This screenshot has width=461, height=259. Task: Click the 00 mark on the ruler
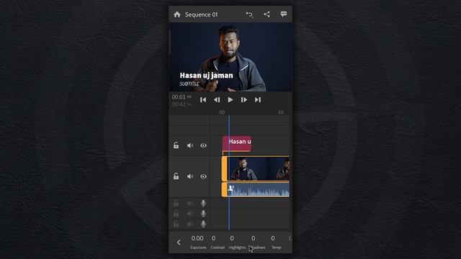click(x=222, y=112)
